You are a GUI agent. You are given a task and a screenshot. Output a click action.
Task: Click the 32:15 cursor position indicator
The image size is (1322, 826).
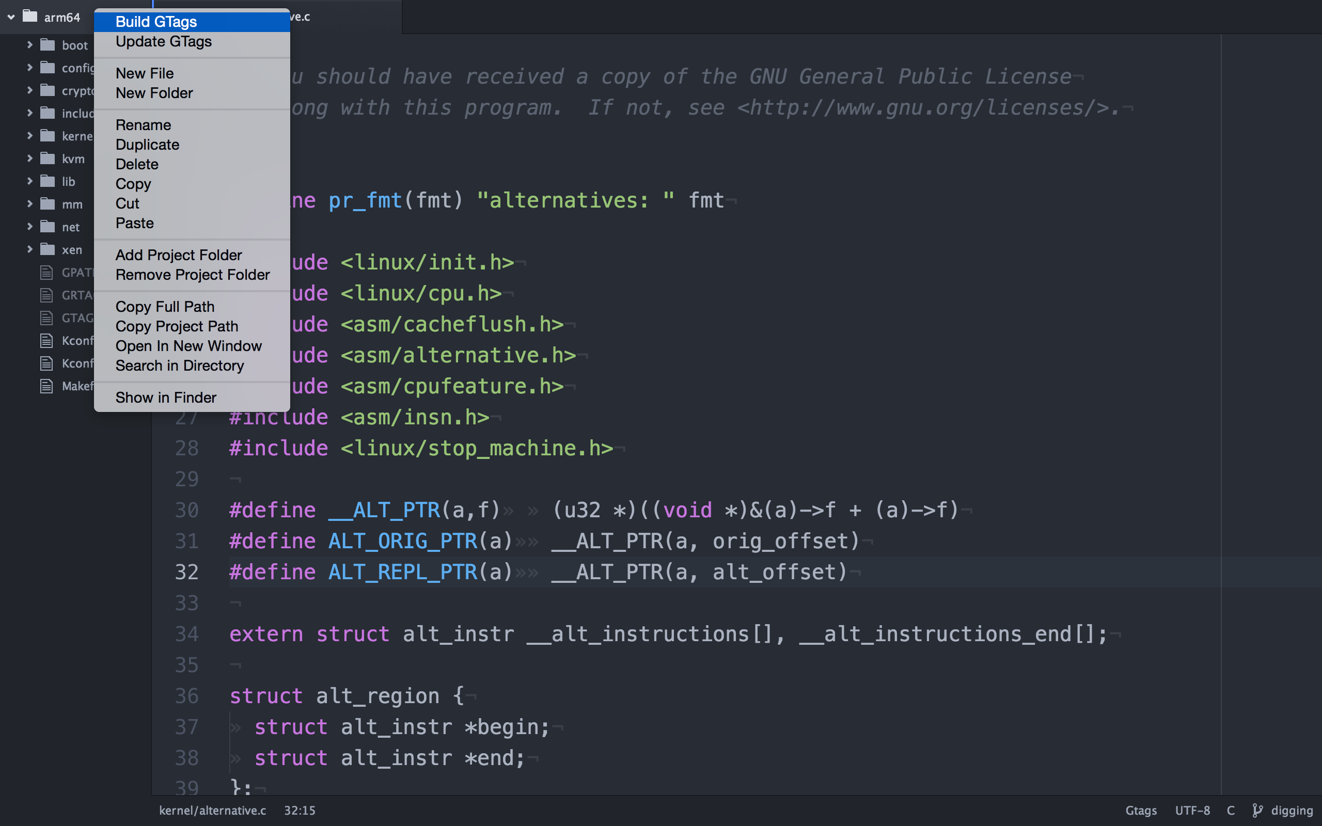pos(300,810)
